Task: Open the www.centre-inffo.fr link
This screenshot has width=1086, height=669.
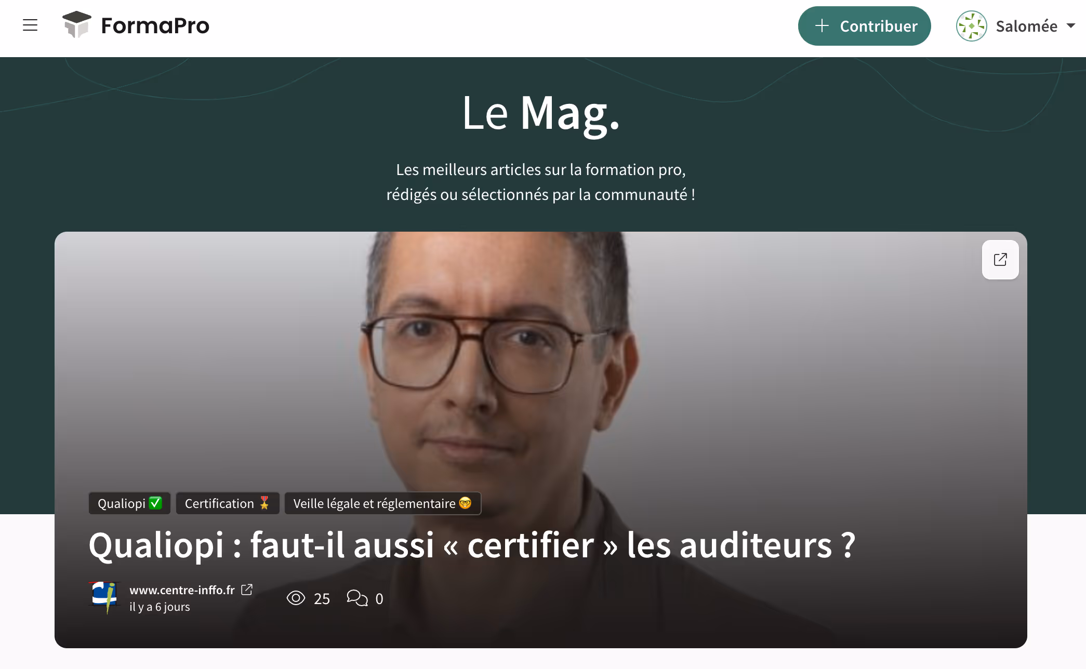Action: coord(182,590)
